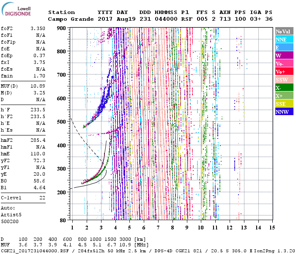The width and height of the screenshot is (296, 254).
Task: Click the 500 height axis label
Action: [61, 122]
